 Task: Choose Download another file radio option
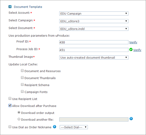[19, 119]
